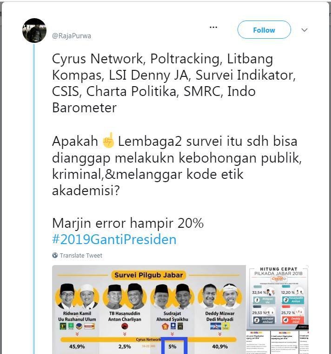Image resolution: width=331 pixels, height=354 pixels.
Task: Open the three-dot more options menu
Action: (x=213, y=27)
